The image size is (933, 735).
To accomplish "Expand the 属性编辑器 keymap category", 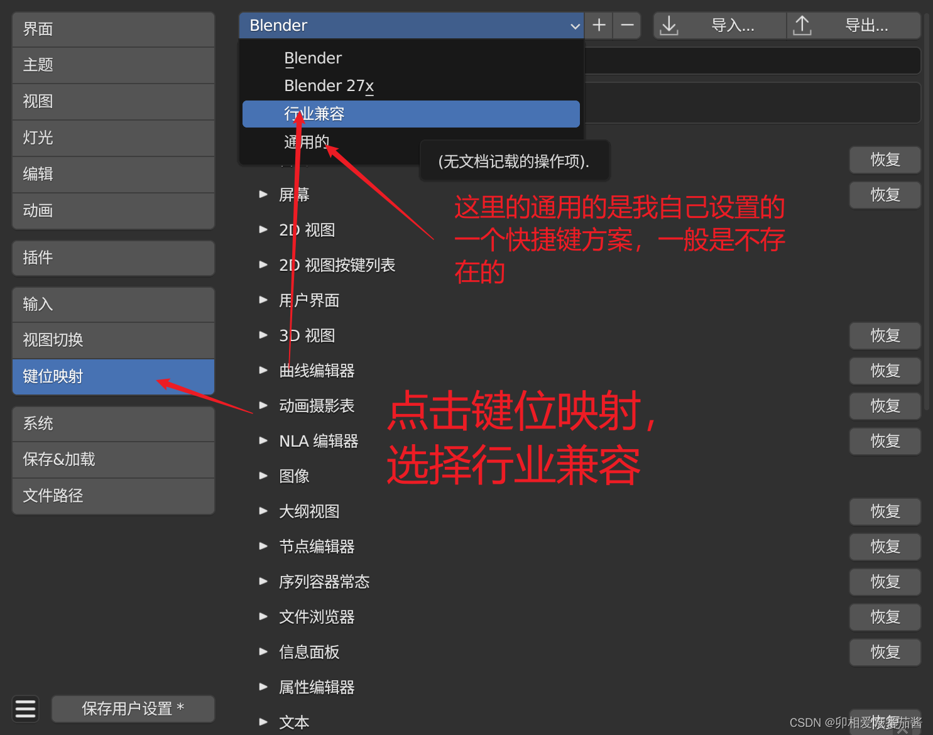I will [x=264, y=687].
